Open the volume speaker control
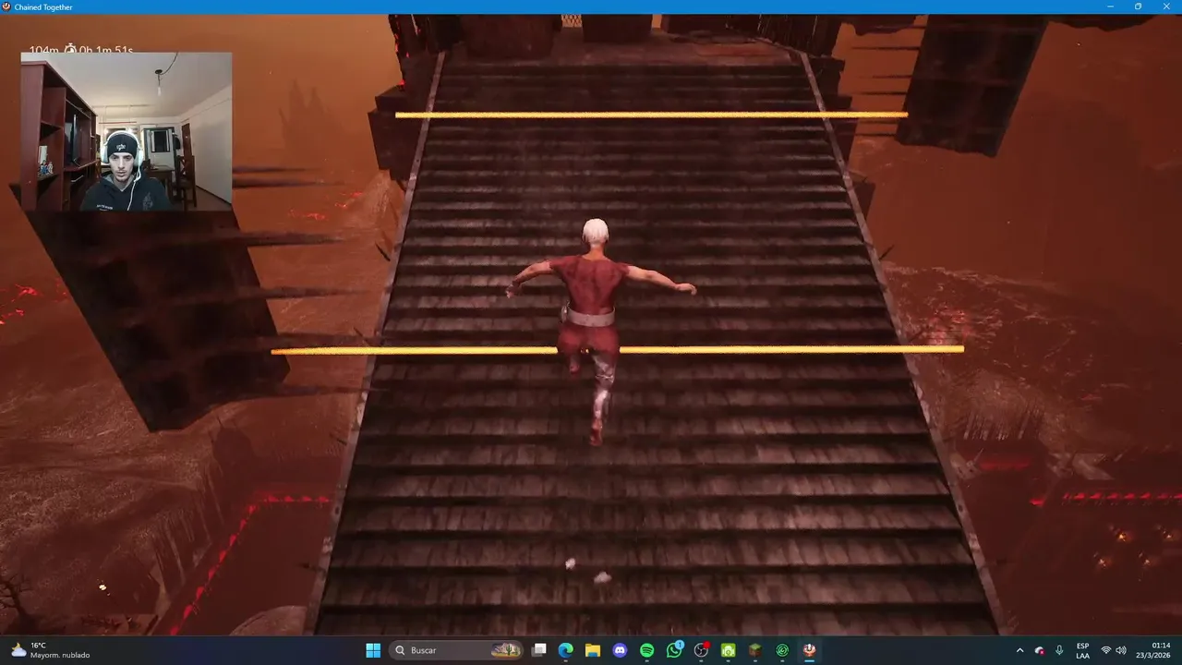 click(x=1121, y=650)
